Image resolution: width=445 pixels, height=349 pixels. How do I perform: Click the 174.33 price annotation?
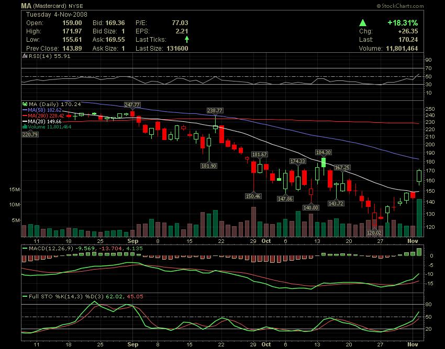[298, 161]
